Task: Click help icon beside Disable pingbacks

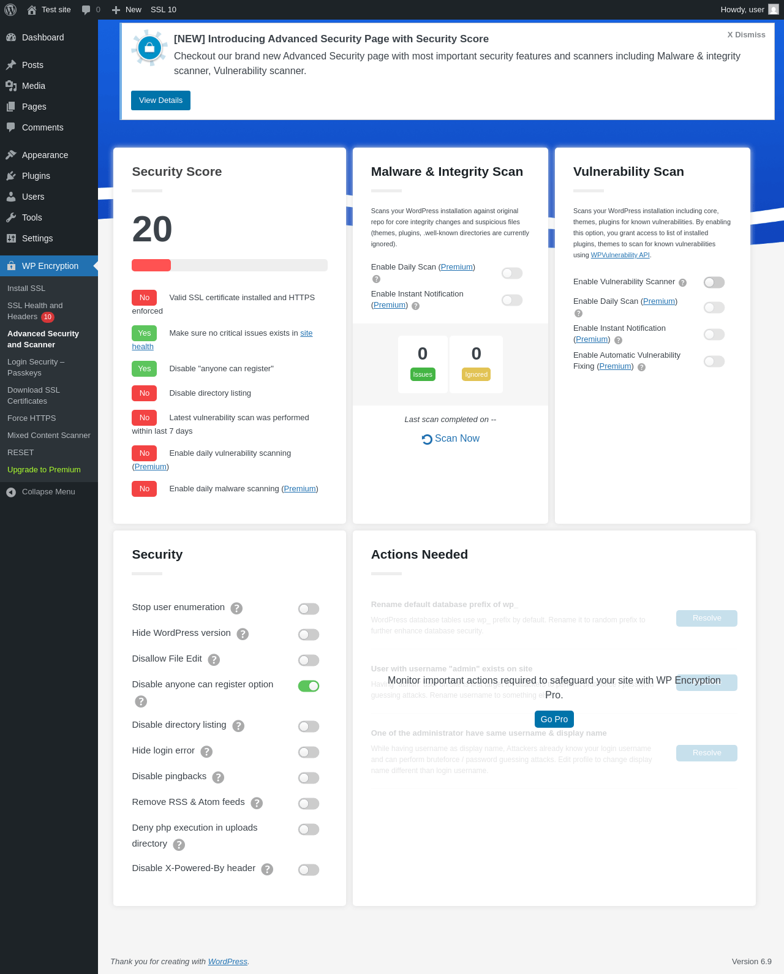Action: [x=218, y=777]
